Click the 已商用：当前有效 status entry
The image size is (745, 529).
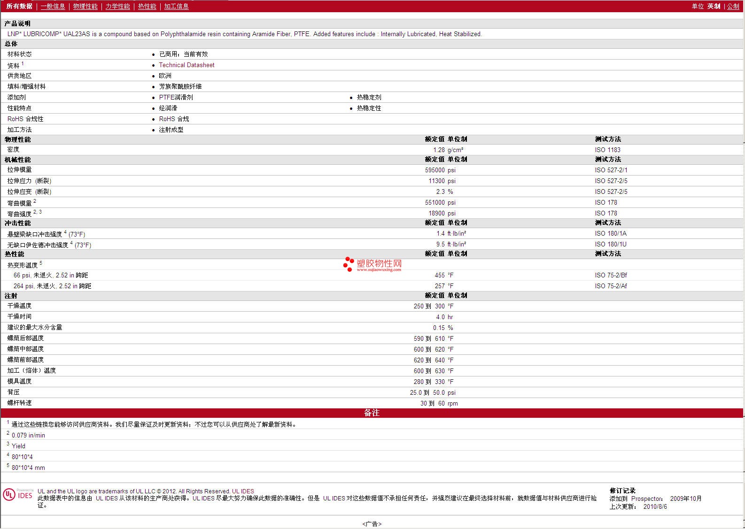coord(183,54)
